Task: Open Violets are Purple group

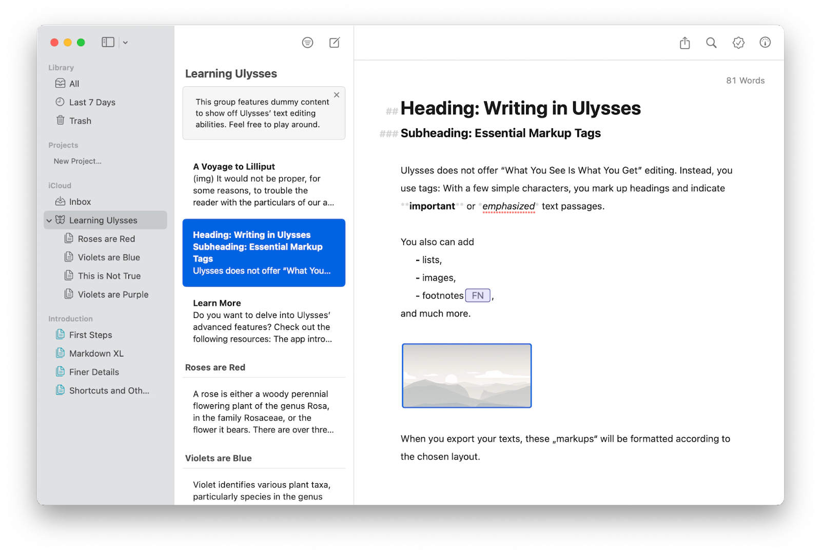Action: (x=106, y=294)
